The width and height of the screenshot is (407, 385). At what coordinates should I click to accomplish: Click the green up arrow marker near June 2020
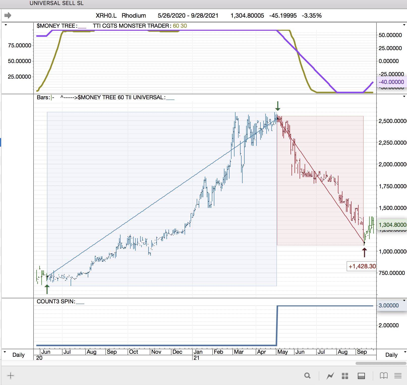[47, 289]
